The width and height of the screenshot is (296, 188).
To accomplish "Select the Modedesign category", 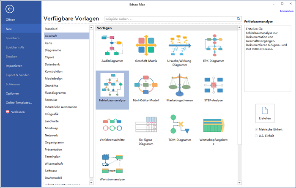I will coord(66,79).
